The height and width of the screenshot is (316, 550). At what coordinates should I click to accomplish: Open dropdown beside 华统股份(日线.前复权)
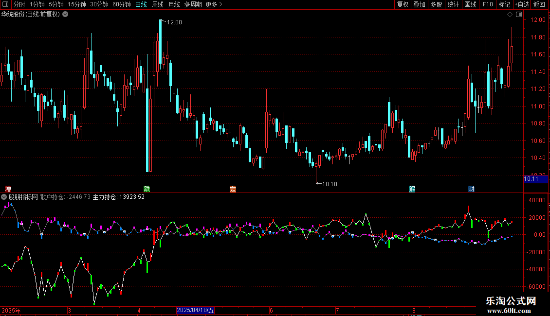tap(65, 15)
